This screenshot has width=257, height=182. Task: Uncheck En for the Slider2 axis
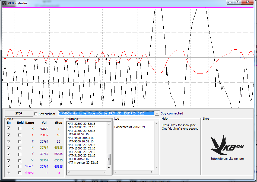[8, 173]
